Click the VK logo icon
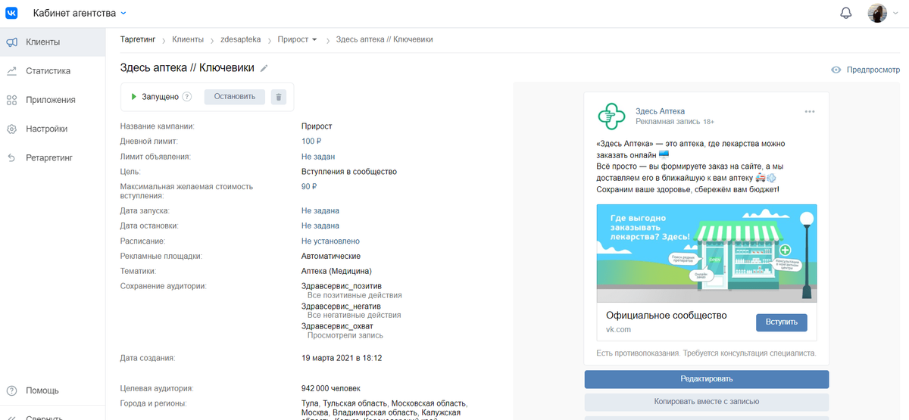The image size is (909, 420). [12, 13]
